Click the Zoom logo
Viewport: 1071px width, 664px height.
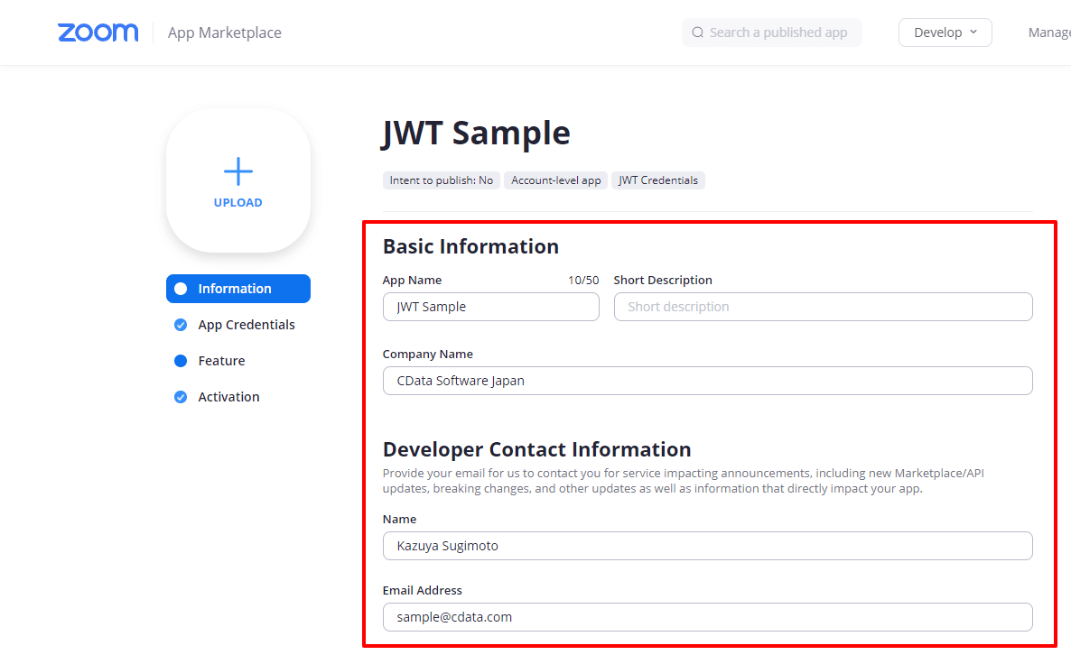pos(98,32)
